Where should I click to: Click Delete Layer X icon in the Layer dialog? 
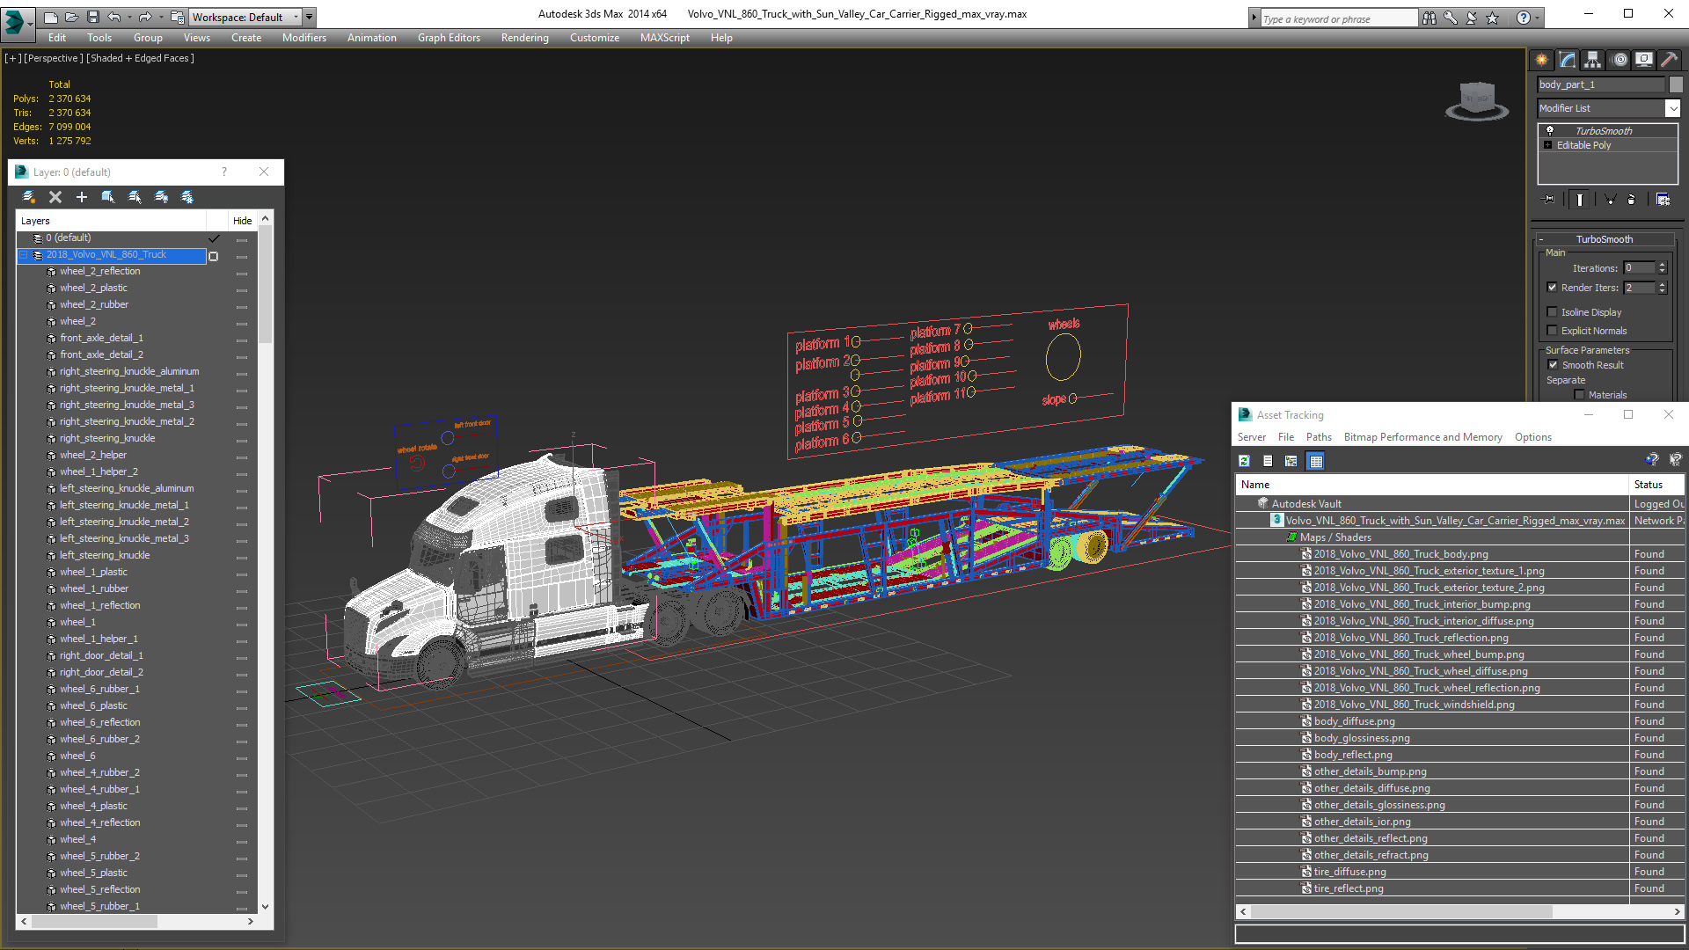pos(55,197)
